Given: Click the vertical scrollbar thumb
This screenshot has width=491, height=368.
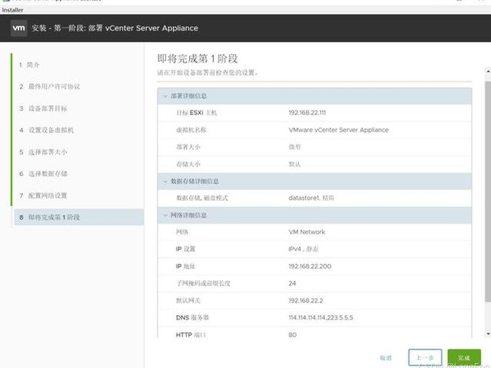Looking at the screenshot, I should (x=488, y=191).
